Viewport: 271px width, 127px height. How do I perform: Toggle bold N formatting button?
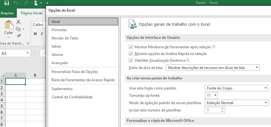click(x=35, y=34)
